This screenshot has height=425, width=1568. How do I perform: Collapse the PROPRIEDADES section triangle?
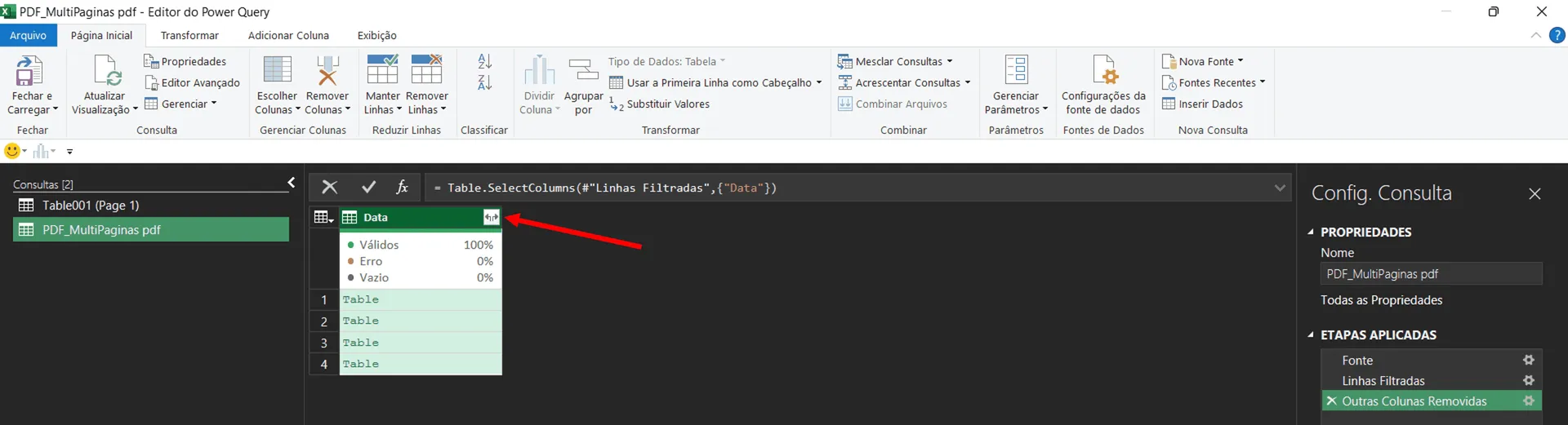click(1311, 232)
